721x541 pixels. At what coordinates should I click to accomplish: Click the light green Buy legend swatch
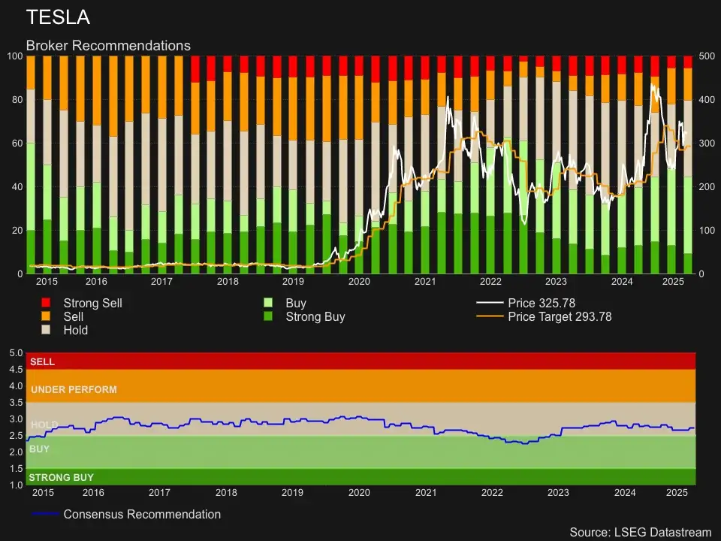(267, 303)
